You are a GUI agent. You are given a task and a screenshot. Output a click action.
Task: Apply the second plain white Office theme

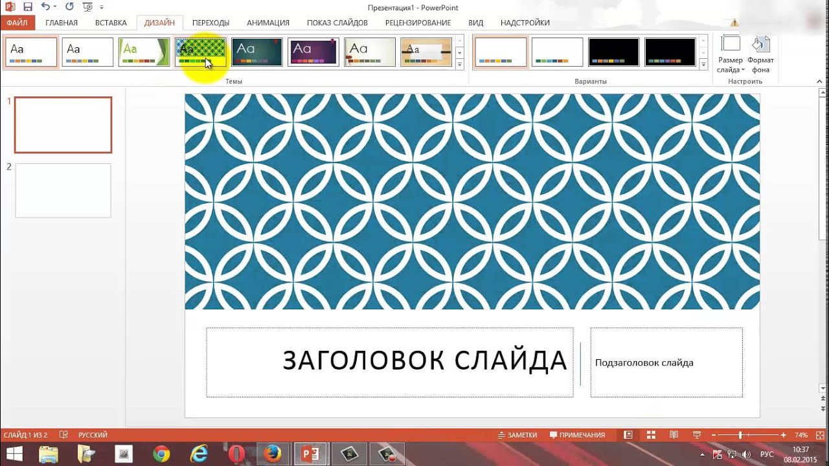87,52
